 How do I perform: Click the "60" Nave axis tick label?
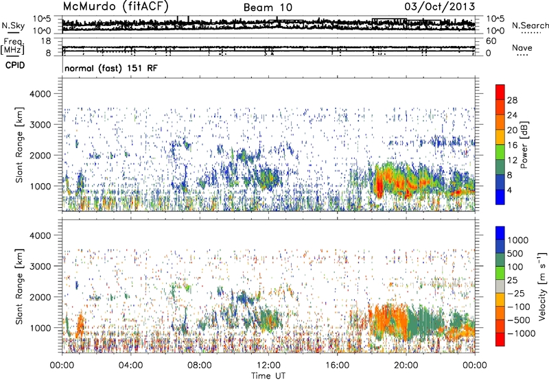point(491,41)
